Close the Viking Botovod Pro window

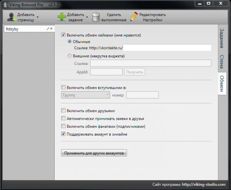pyautogui.click(x=221, y=3)
